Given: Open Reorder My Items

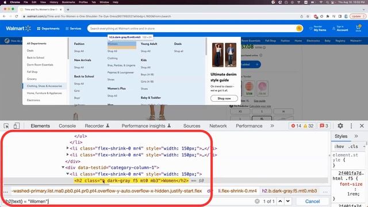Looking at the screenshot, I should point(318,29).
